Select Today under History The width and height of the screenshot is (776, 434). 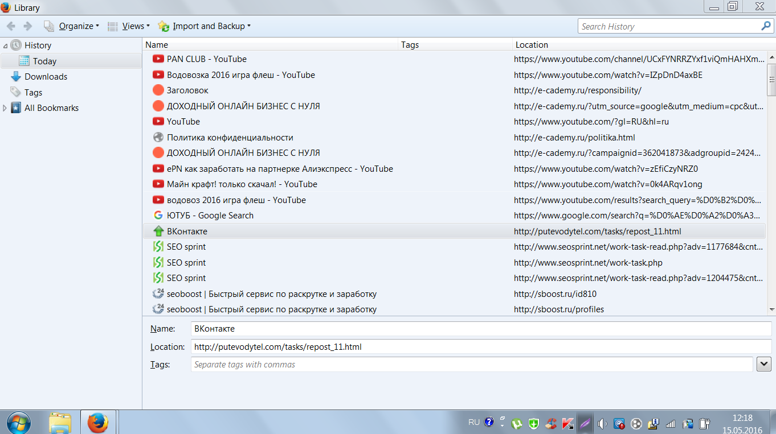pyautogui.click(x=44, y=61)
